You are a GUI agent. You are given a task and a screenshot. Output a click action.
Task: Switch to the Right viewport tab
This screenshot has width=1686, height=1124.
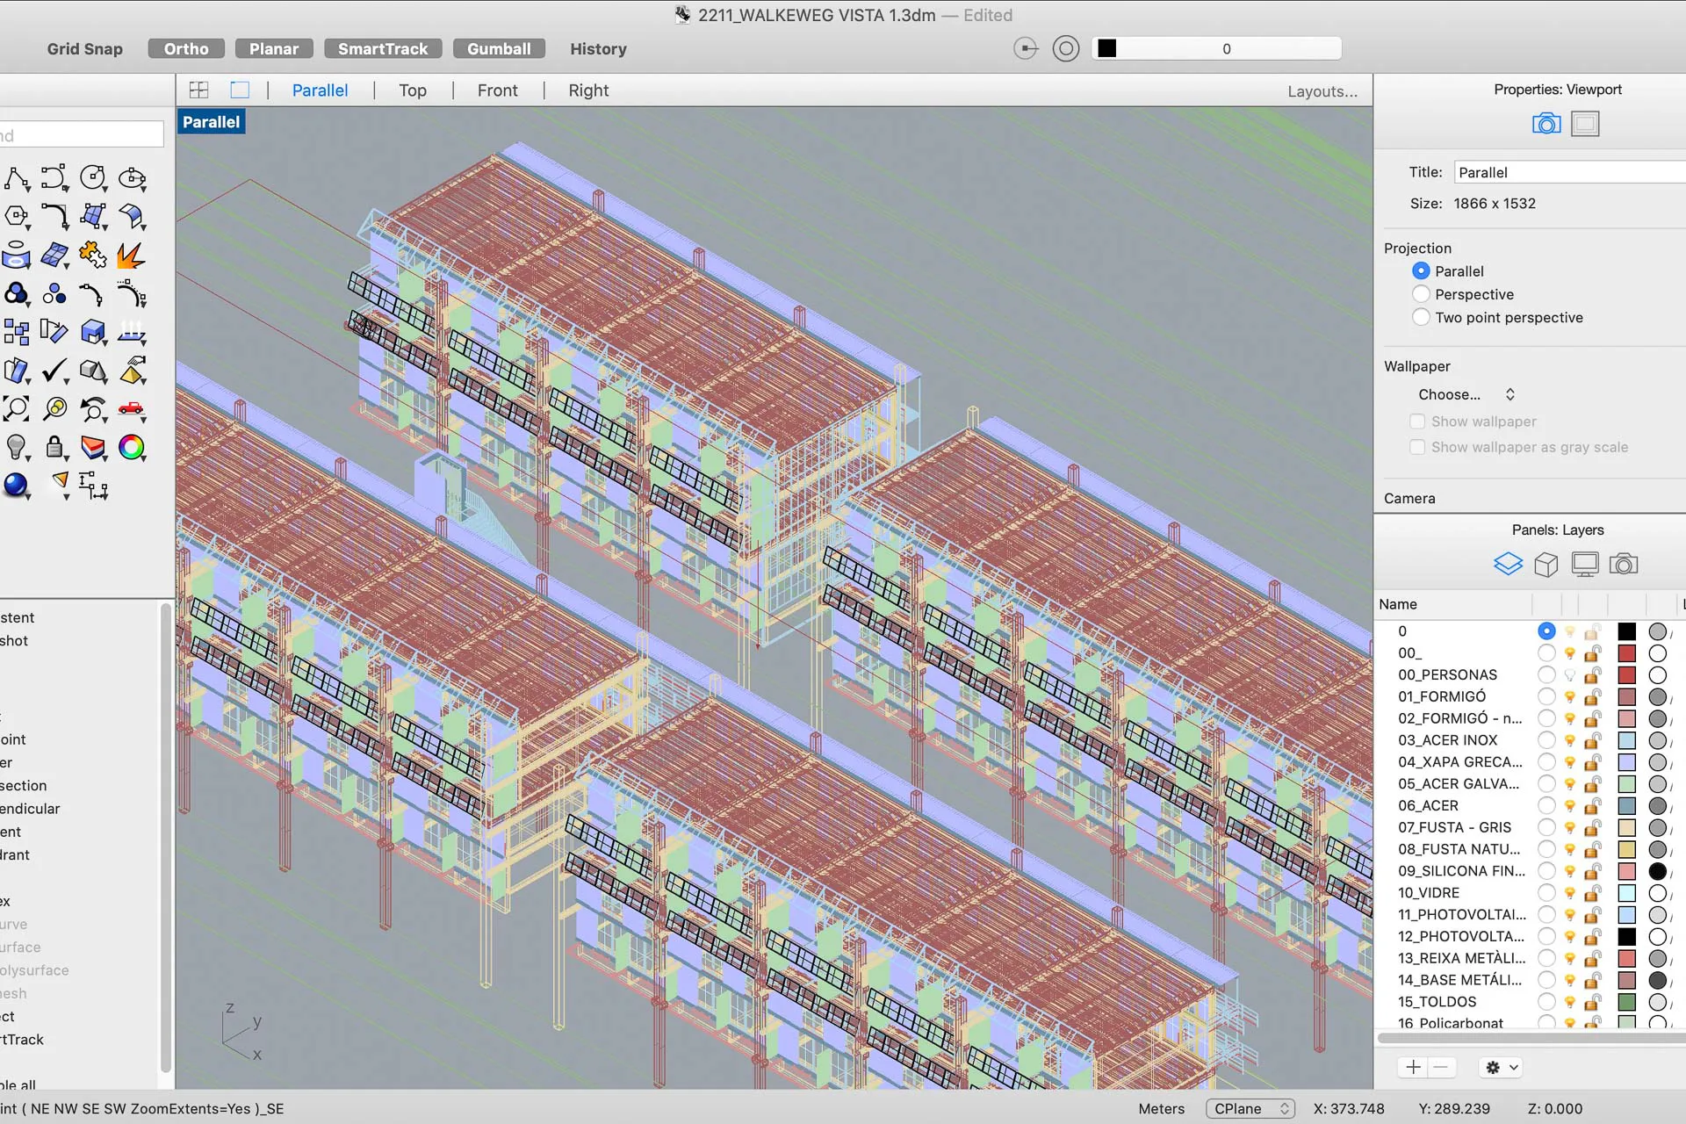tap(588, 90)
